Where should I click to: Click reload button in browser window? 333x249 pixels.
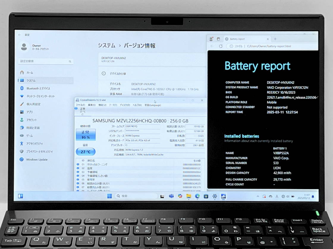coord(221,46)
